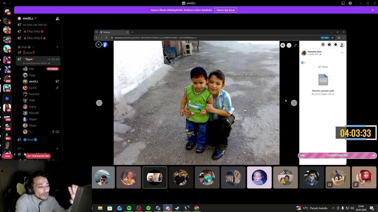Screen dimensions: 378x212
Task: Go to Facebook home logo
Action: coord(105,45)
